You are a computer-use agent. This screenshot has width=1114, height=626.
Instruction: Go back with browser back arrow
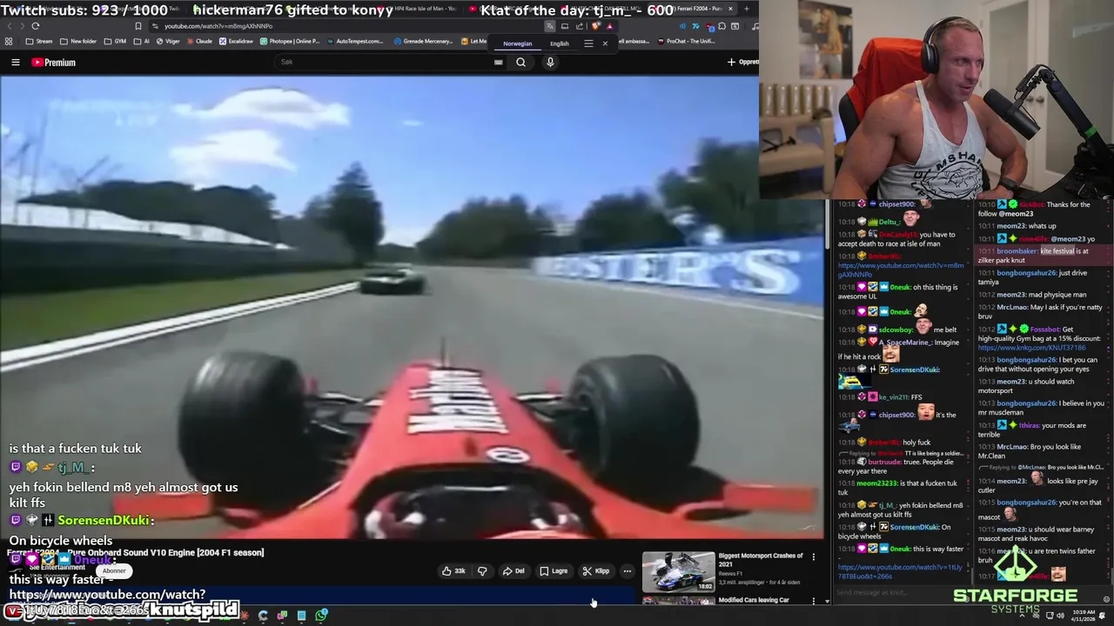point(10,26)
